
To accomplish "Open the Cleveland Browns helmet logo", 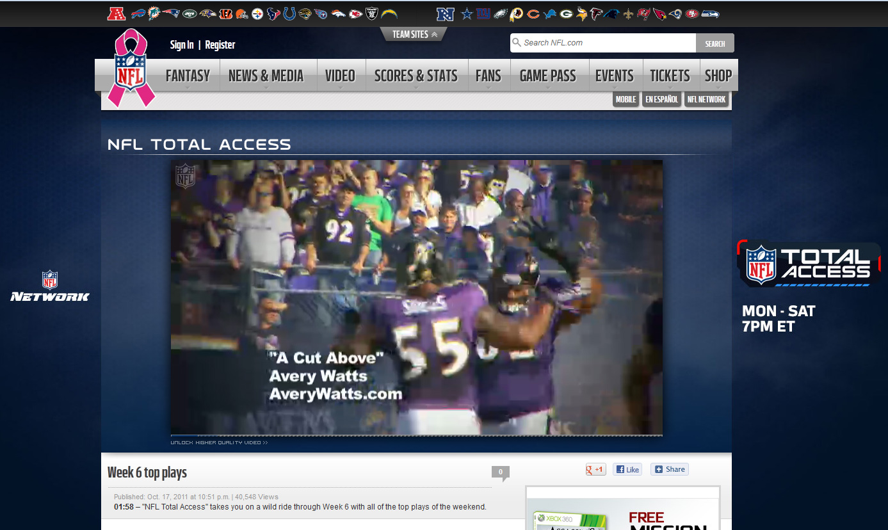I will tap(241, 13).
